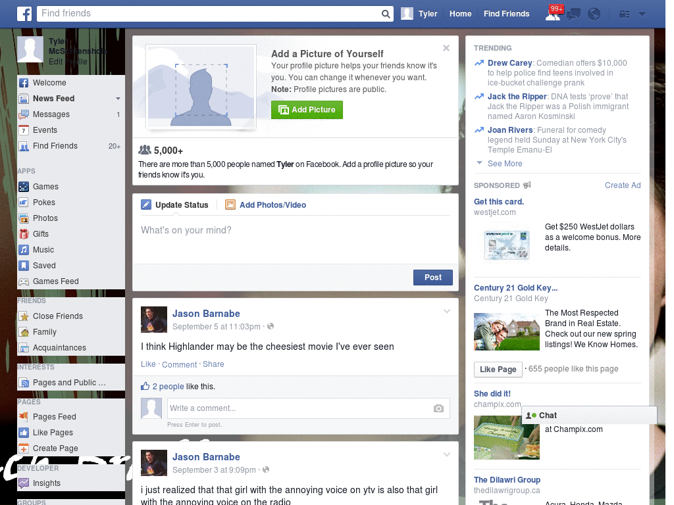Click the Music app icon
Viewport: 674px width, 505px height.
[24, 250]
